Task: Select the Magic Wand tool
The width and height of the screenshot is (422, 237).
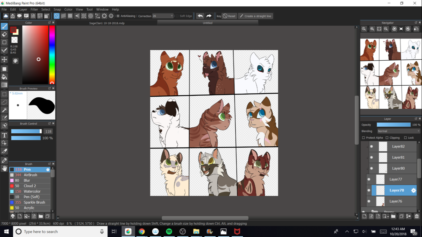Action: coord(4,110)
